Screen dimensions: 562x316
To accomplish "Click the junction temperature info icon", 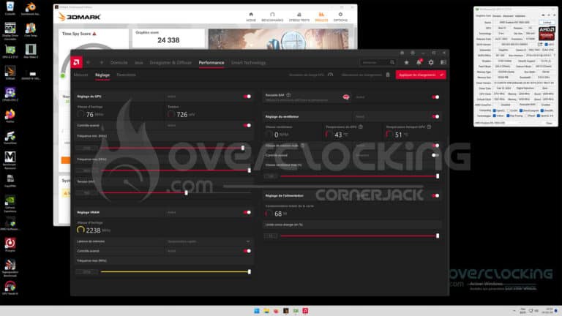I will [429, 127].
